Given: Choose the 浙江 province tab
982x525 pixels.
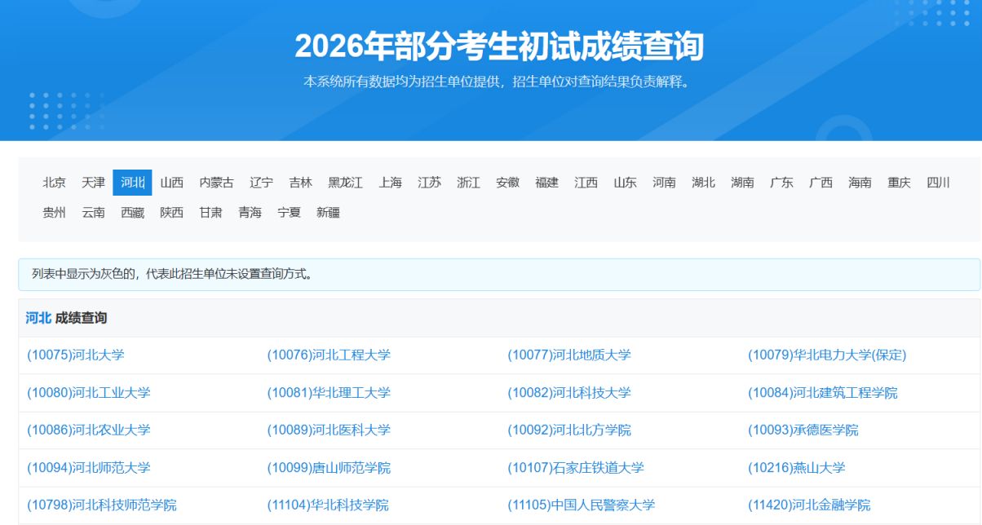Looking at the screenshot, I should click(469, 183).
